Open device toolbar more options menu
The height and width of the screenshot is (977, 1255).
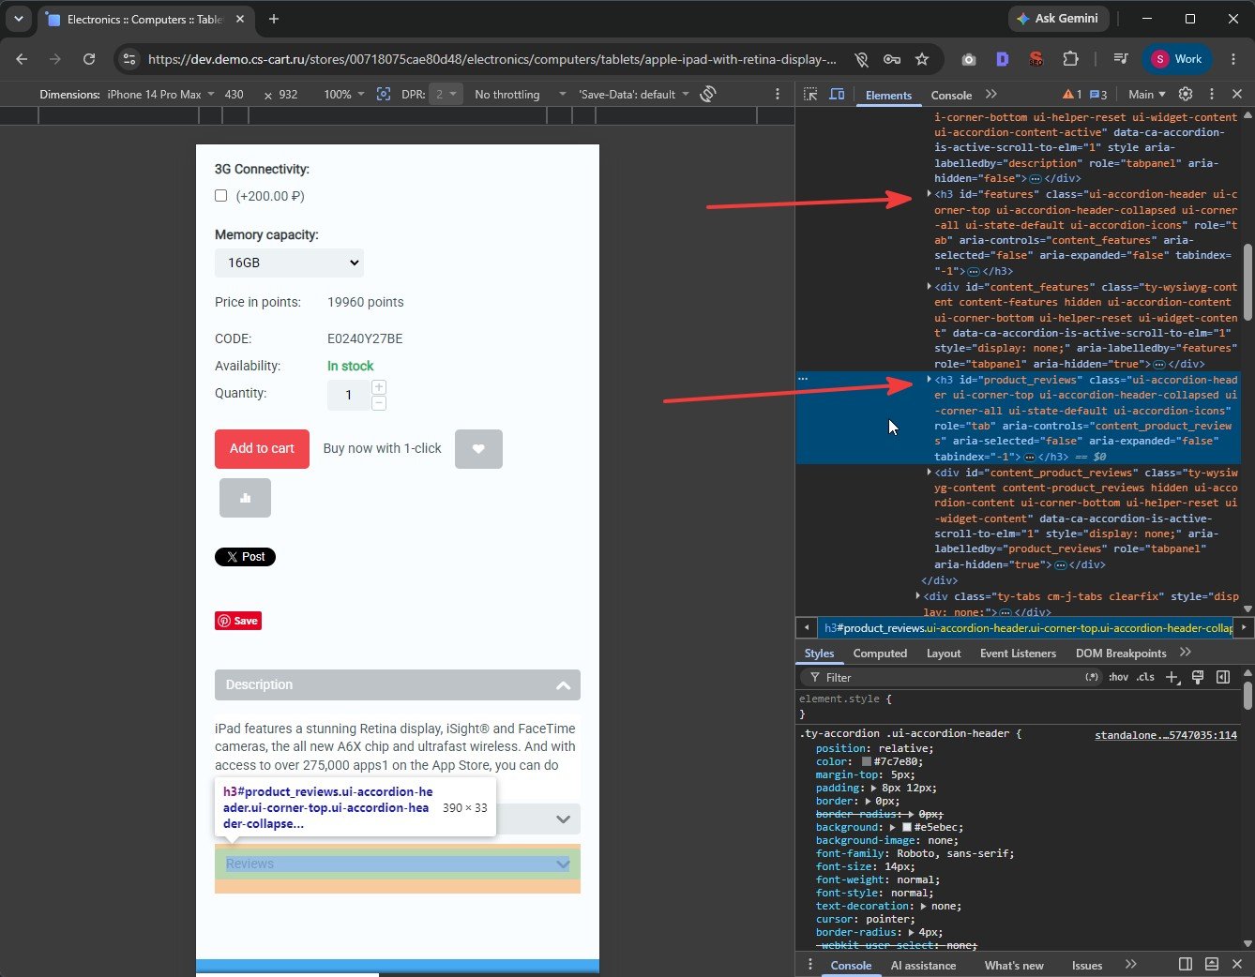(778, 94)
